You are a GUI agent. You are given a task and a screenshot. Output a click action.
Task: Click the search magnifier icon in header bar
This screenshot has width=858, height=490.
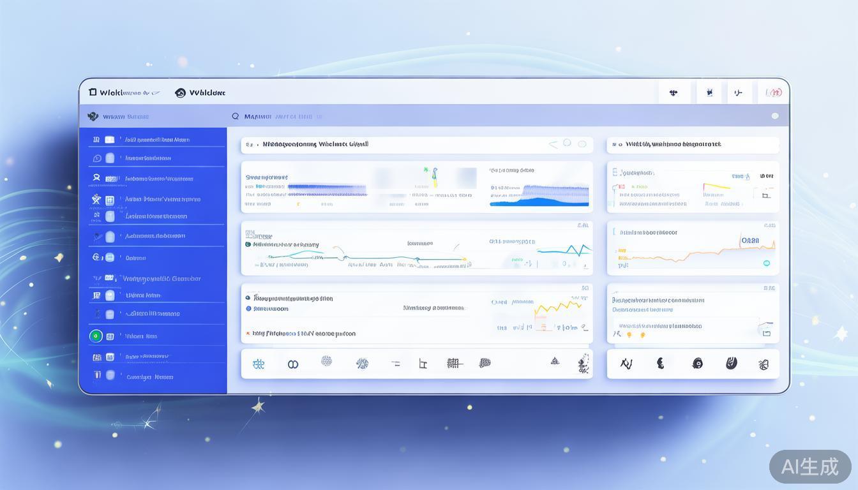tap(236, 116)
